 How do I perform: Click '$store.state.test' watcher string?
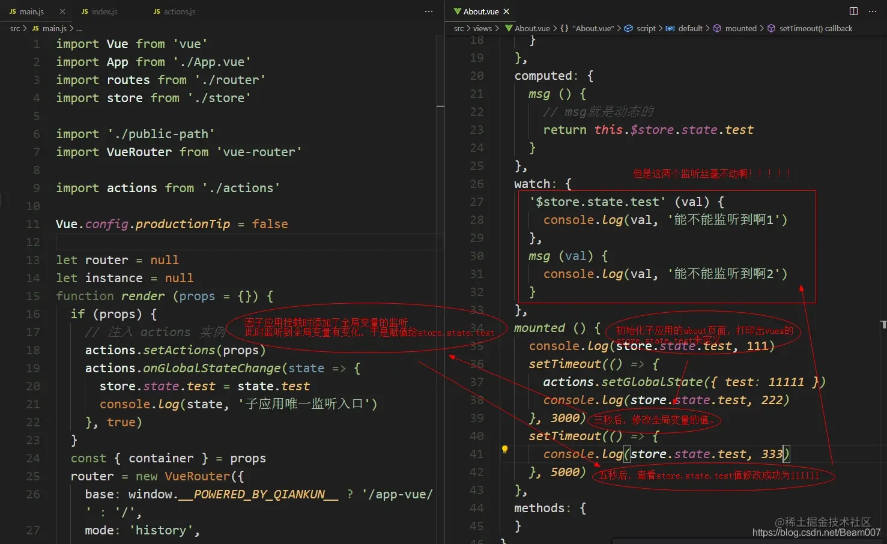coord(597,202)
